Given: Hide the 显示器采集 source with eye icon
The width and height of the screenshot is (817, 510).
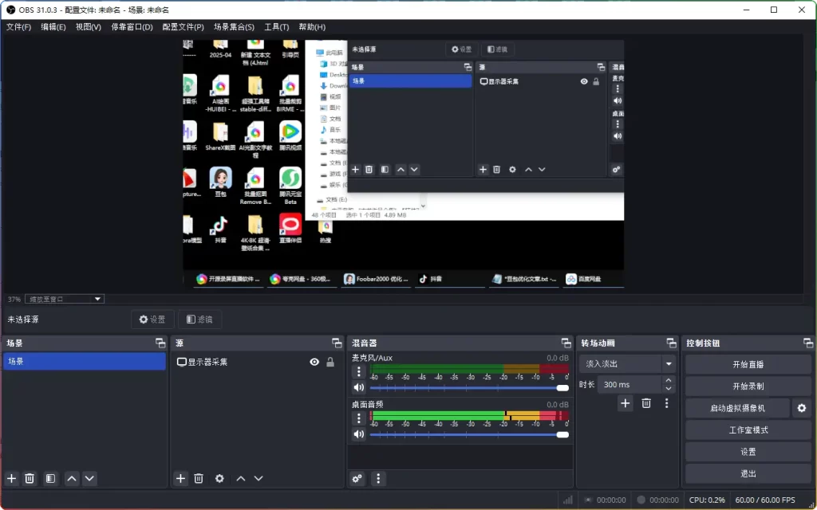Looking at the screenshot, I should point(314,362).
